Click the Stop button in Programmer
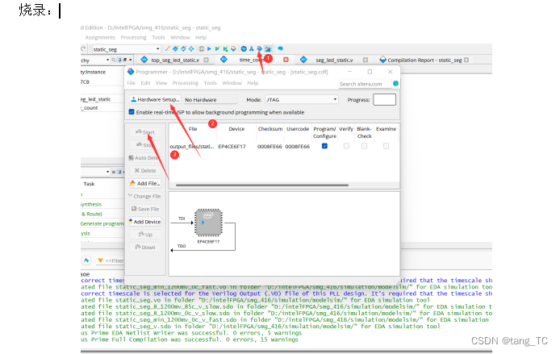 point(145,145)
